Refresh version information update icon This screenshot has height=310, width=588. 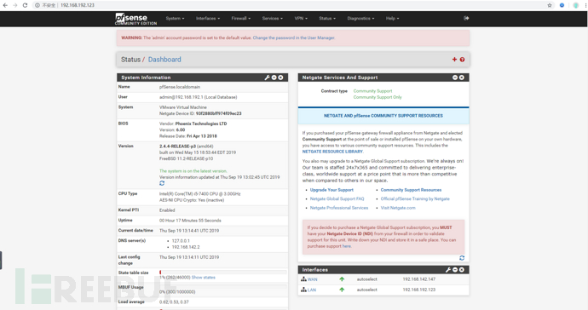162,183
